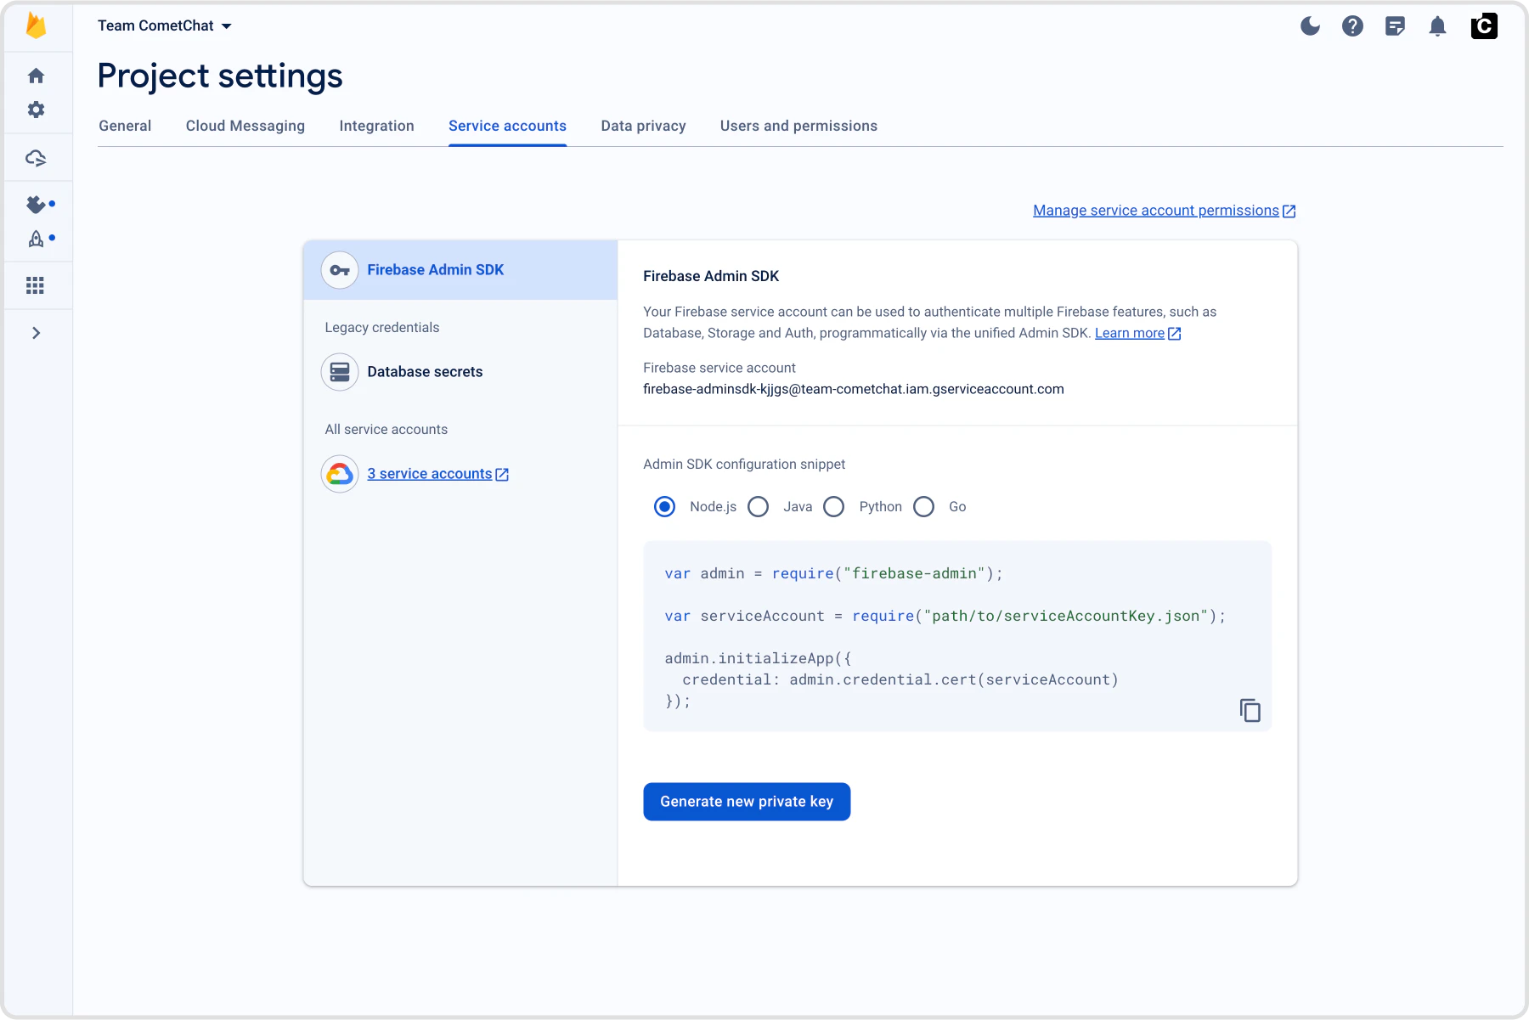
Task: Select the Java radio button
Action: [759, 506]
